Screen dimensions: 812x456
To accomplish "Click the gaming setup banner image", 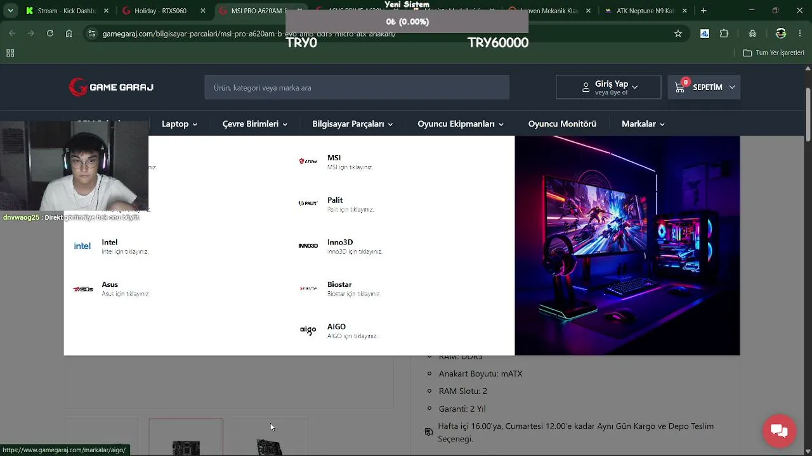I will 627,246.
